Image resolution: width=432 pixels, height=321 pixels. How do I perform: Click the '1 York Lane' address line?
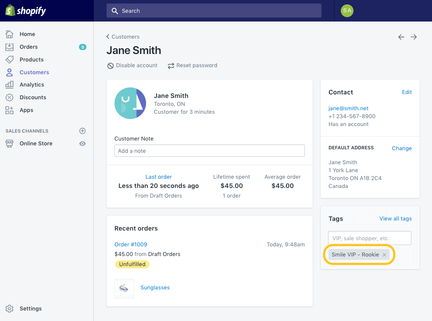343,170
